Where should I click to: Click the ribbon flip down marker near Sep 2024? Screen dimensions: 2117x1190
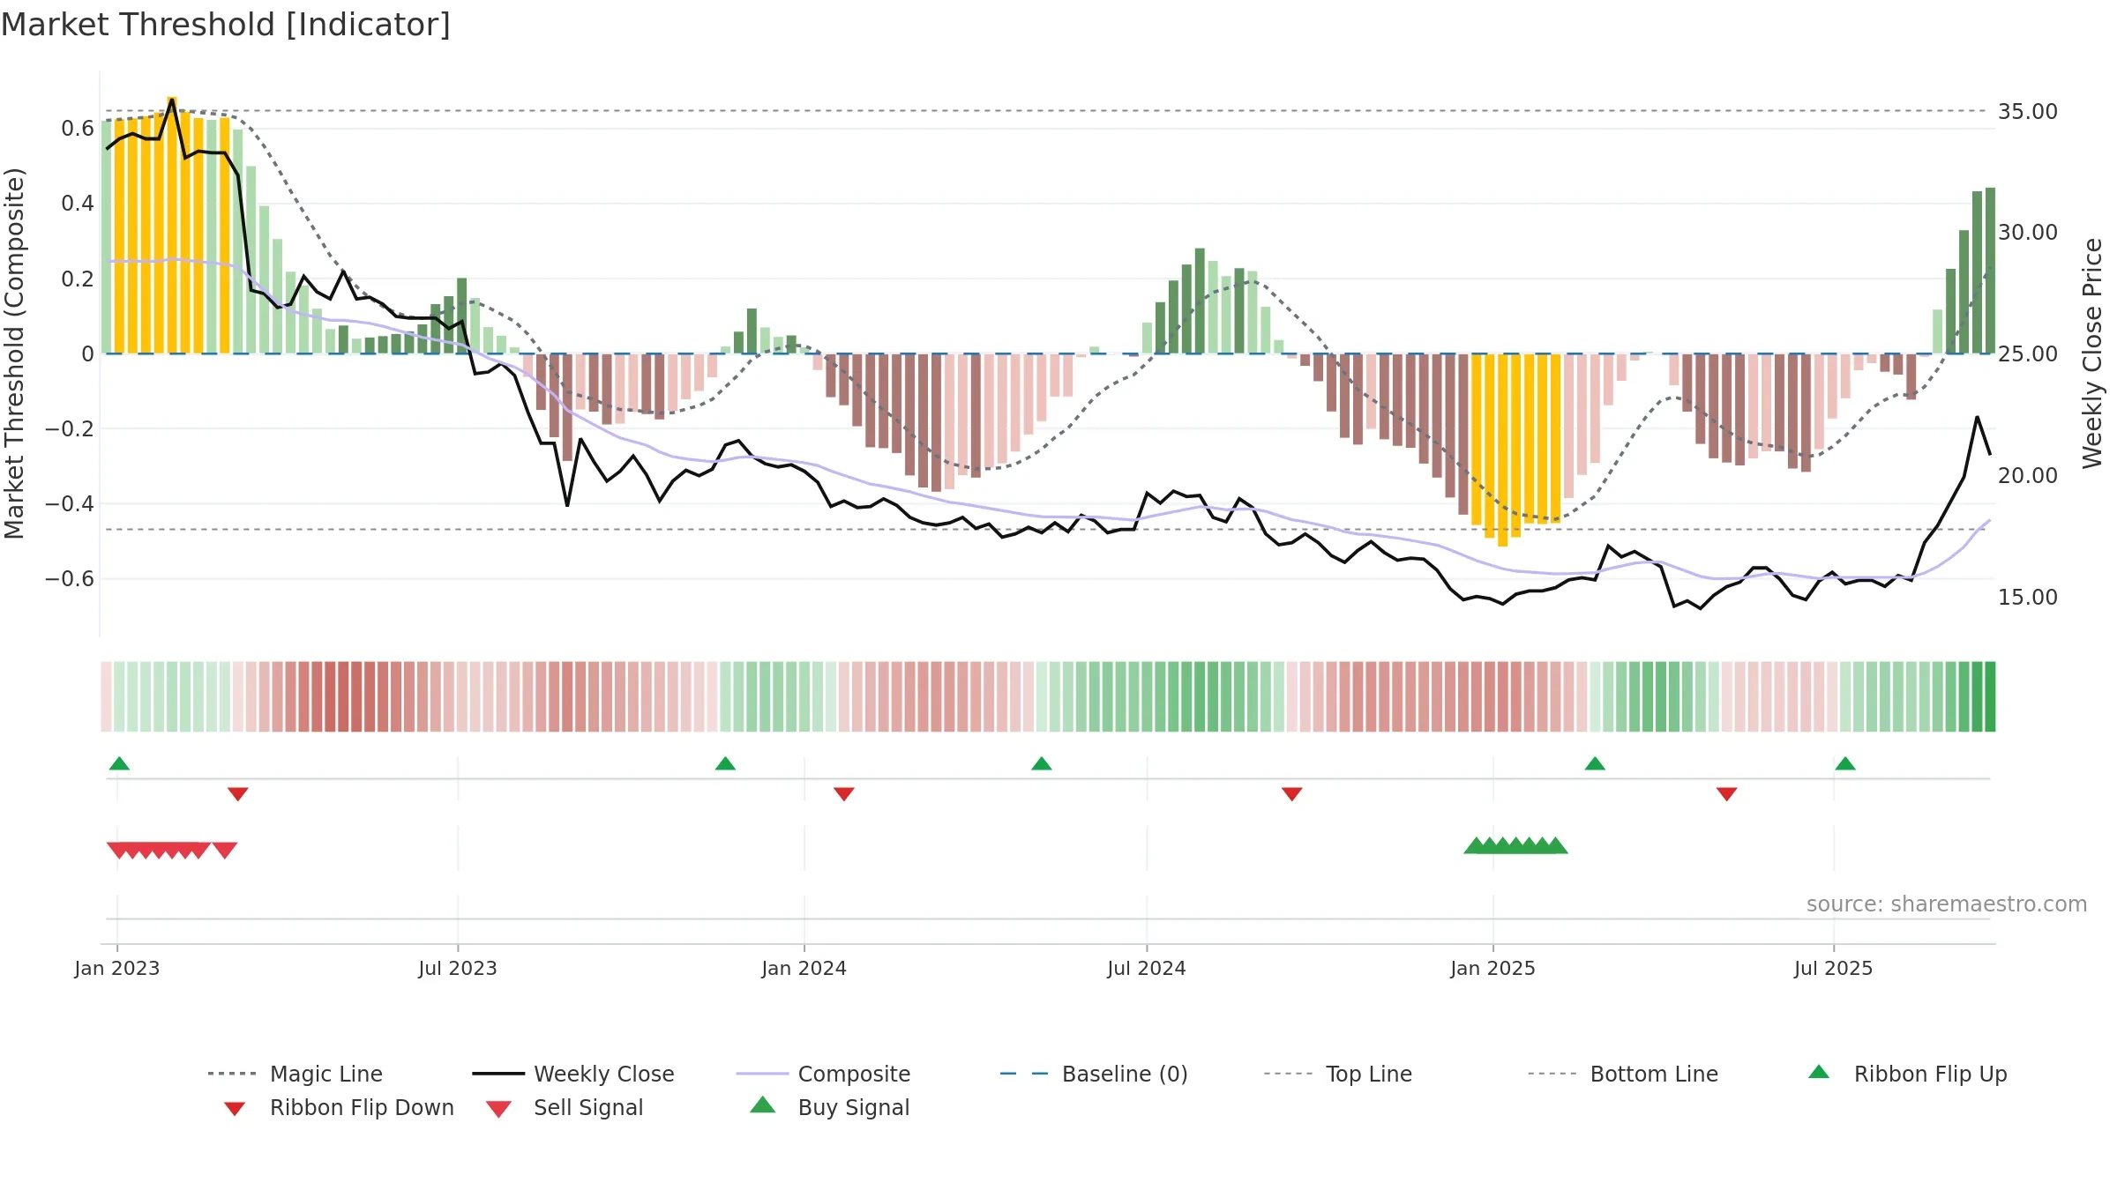point(1292,794)
